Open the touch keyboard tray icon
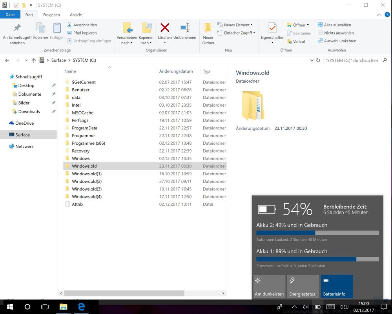Viewport: 392px width, 314px height. click(330, 307)
